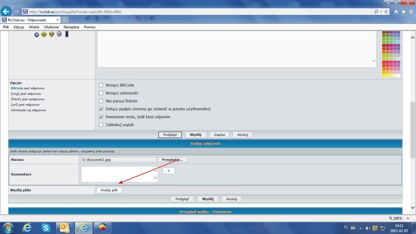Enable Wyłącz BBCode checkbox
416x234 pixels.
101,85
